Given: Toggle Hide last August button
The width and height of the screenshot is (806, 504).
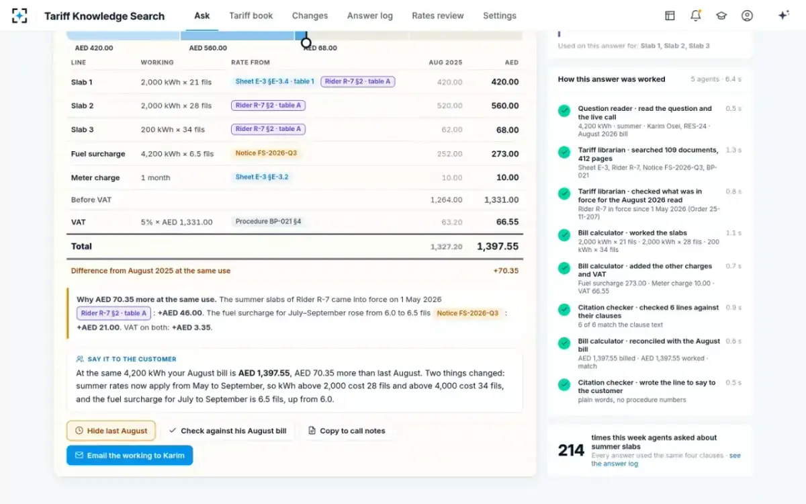Looking at the screenshot, I should pos(111,431).
